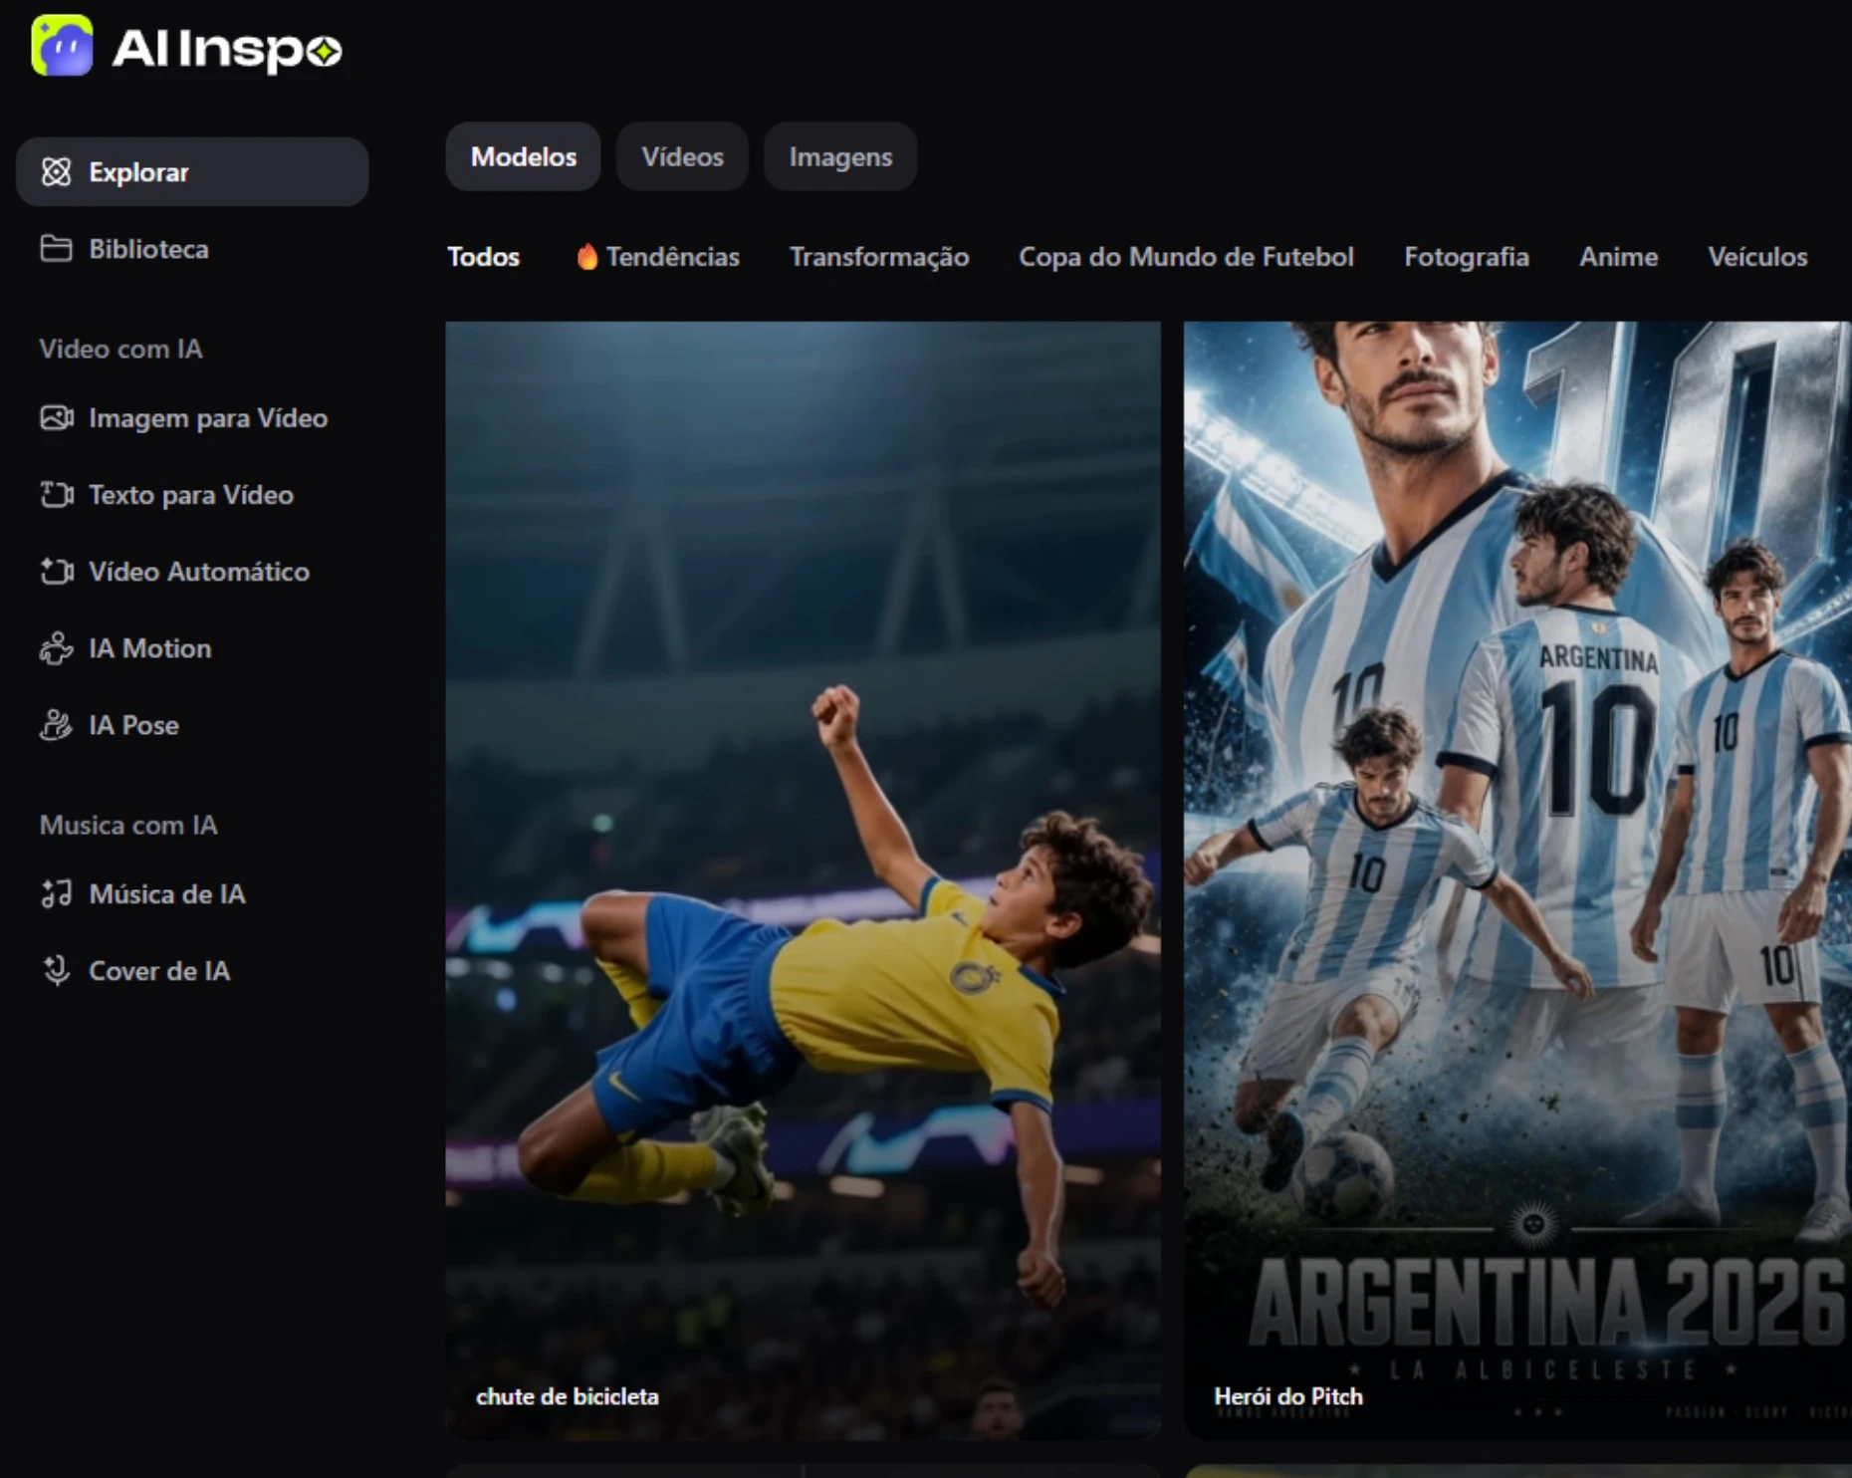Switch to the Vídeos tab

pos(682,156)
